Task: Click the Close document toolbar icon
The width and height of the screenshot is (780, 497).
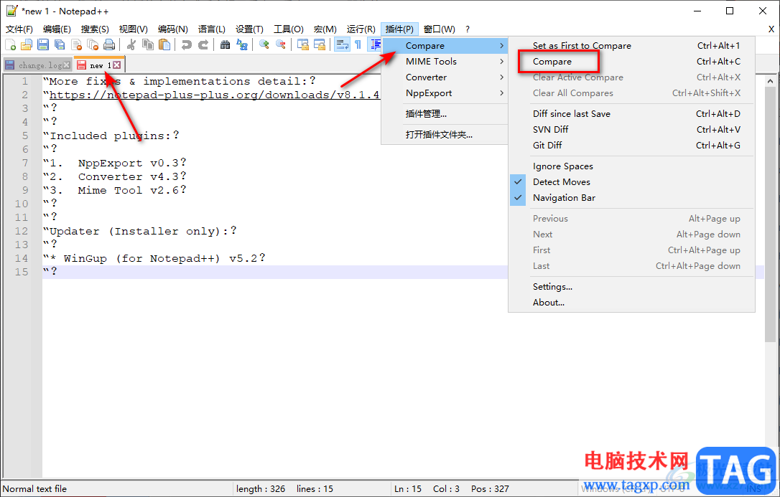Action: [x=76, y=45]
